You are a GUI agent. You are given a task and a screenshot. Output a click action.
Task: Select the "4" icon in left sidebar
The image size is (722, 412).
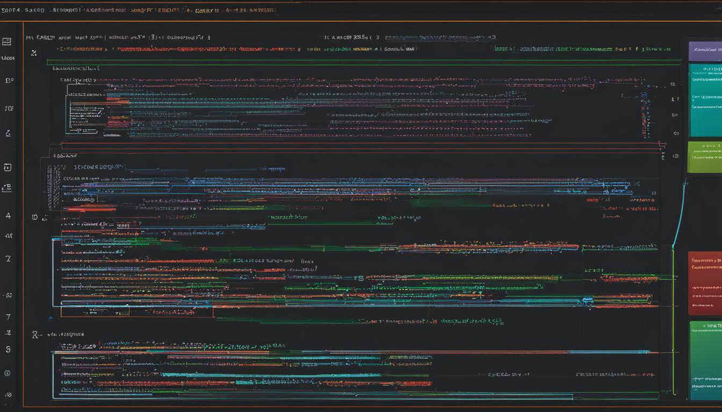click(8, 216)
